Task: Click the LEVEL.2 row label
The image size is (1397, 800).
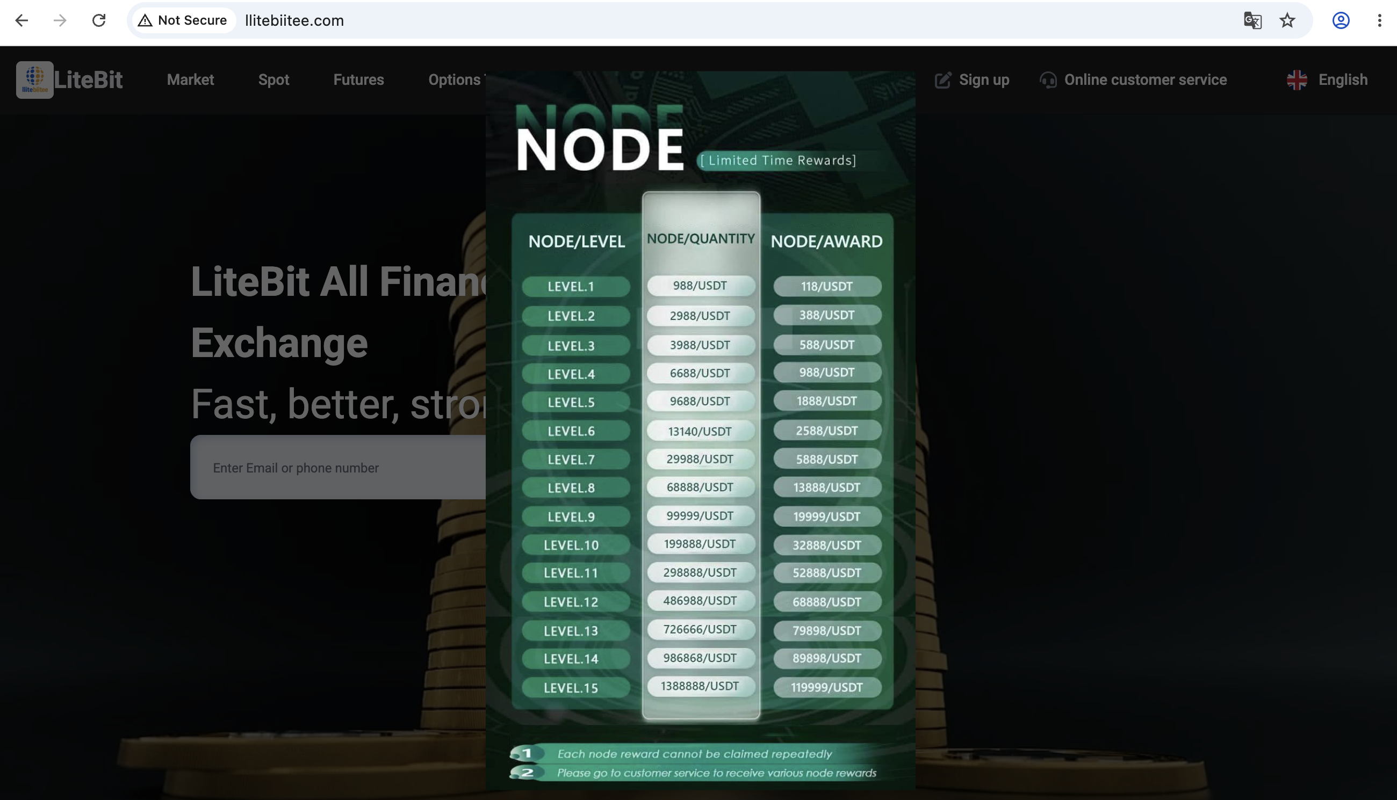Action: (x=575, y=316)
